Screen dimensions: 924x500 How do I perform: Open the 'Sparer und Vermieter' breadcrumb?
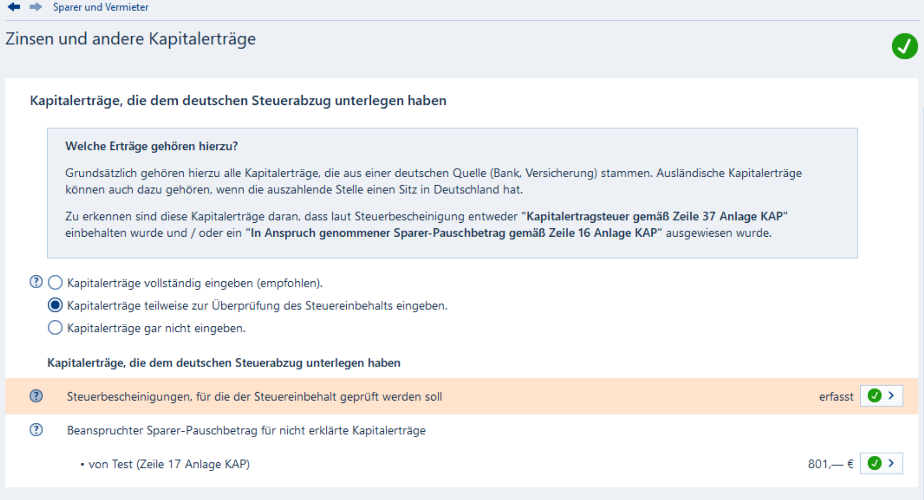(x=101, y=7)
